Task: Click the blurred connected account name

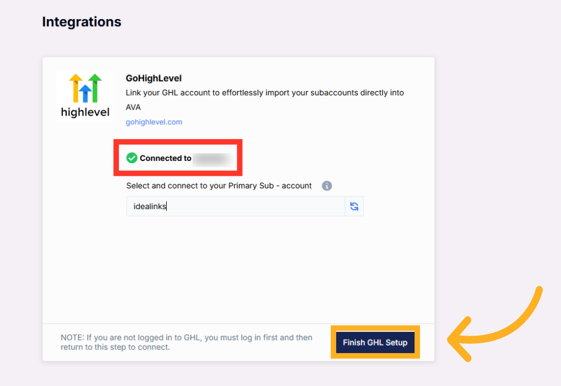Action: point(213,159)
